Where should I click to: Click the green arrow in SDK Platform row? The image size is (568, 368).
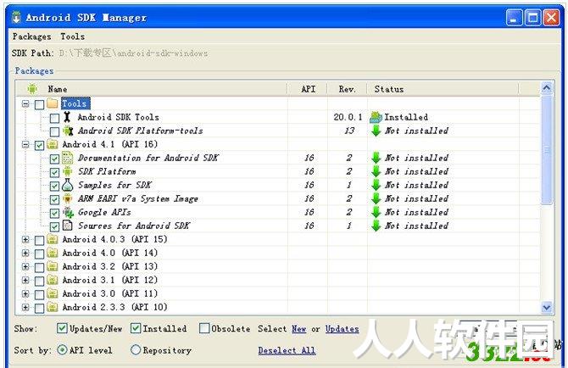tap(376, 171)
